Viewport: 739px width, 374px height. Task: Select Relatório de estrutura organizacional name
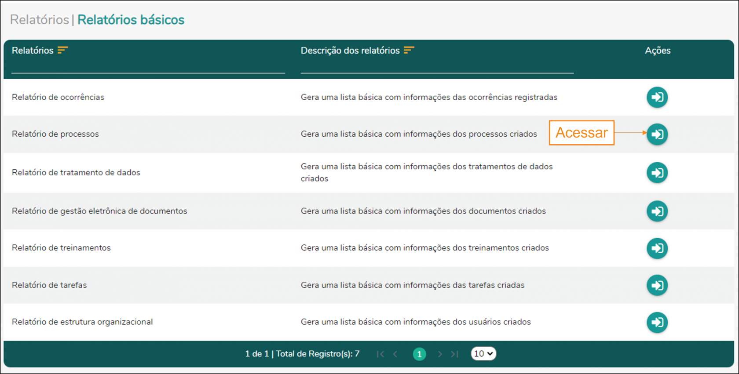tap(82, 322)
